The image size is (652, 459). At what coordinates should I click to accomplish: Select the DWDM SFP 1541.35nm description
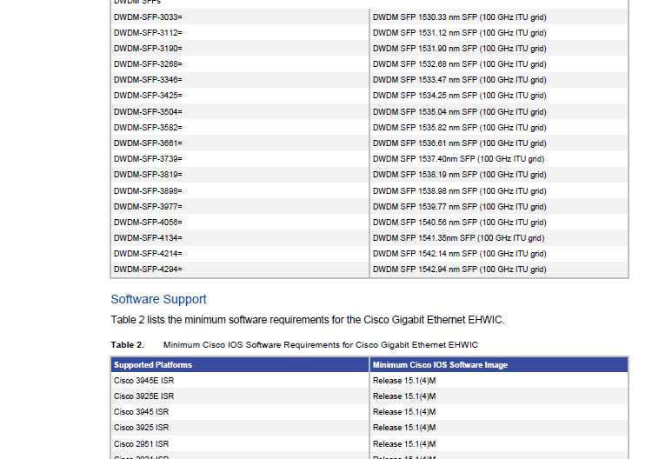(458, 238)
